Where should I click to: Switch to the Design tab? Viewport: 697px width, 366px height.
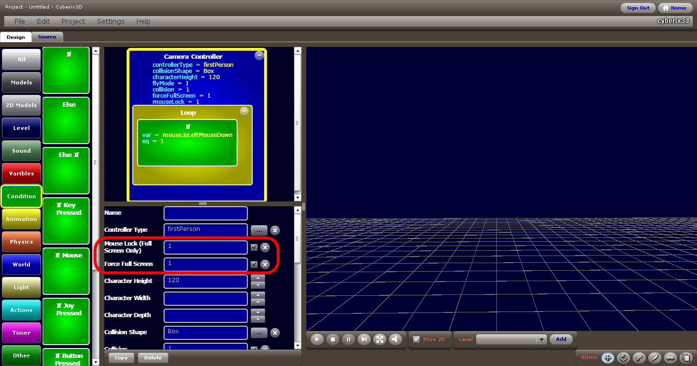point(16,37)
